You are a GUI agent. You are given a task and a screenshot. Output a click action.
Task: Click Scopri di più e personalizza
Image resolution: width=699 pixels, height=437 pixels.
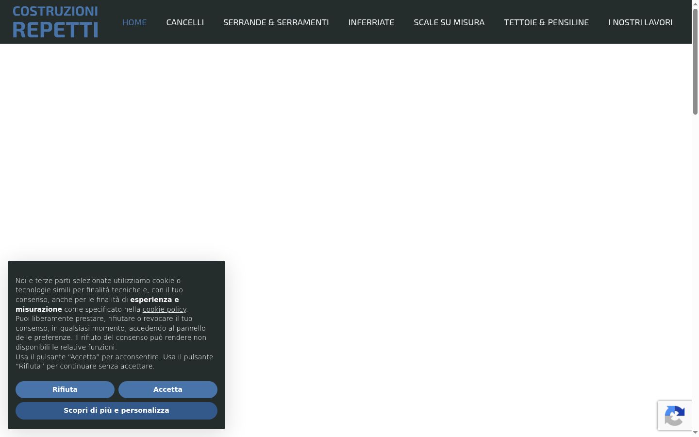pyautogui.click(x=116, y=410)
